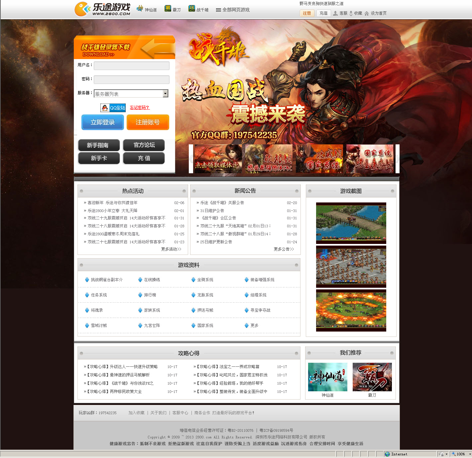The width and height of the screenshot is (472, 458).
Task: Open 新手指南 menu button
Action: click(x=99, y=145)
